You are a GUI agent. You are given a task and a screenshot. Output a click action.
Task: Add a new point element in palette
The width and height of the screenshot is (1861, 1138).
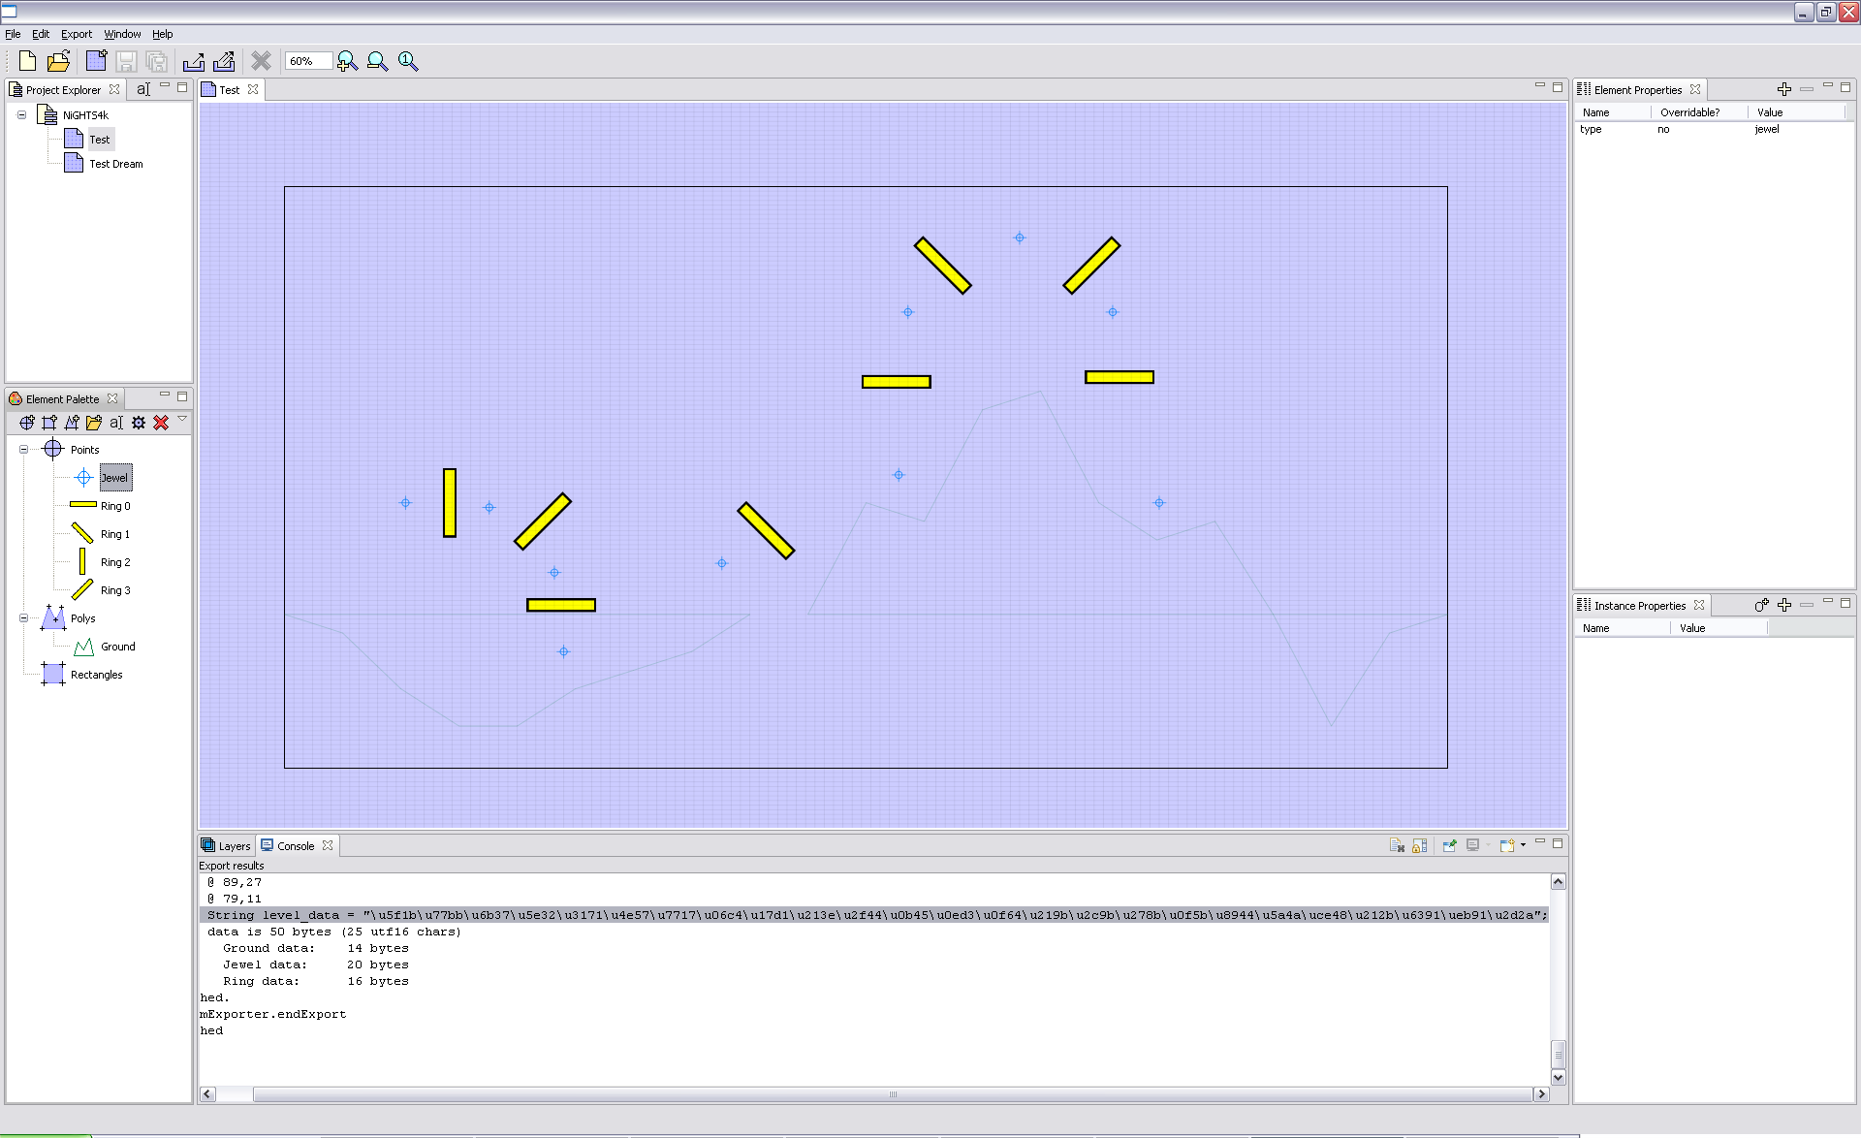pyautogui.click(x=27, y=423)
